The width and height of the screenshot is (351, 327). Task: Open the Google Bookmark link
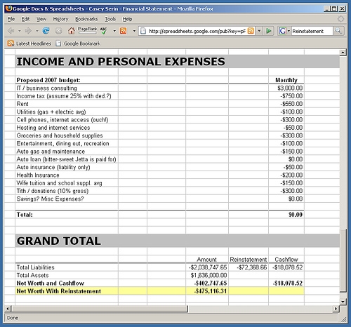click(x=78, y=44)
